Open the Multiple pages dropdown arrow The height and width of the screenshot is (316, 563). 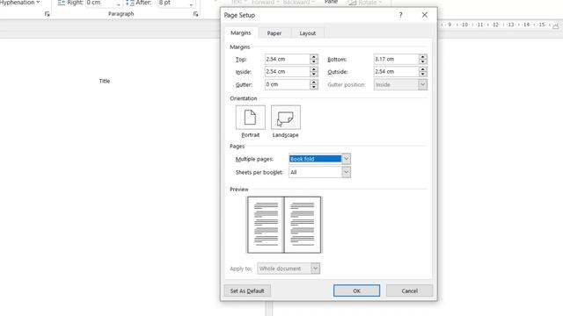[x=346, y=159]
